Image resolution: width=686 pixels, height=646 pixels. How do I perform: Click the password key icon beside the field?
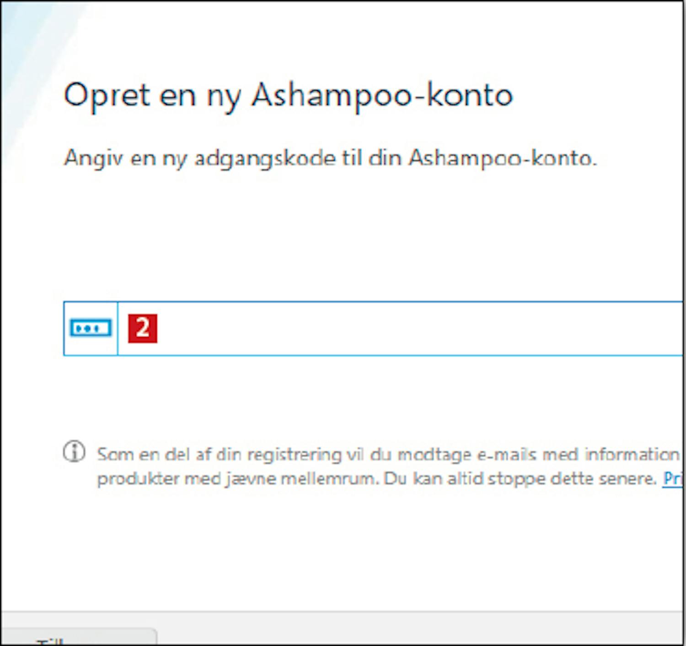click(91, 328)
